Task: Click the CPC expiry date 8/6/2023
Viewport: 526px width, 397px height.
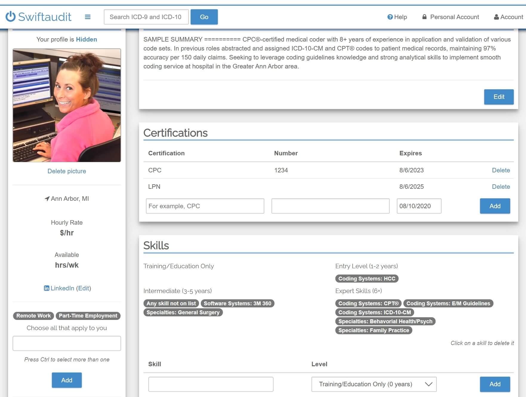Action: click(x=411, y=170)
